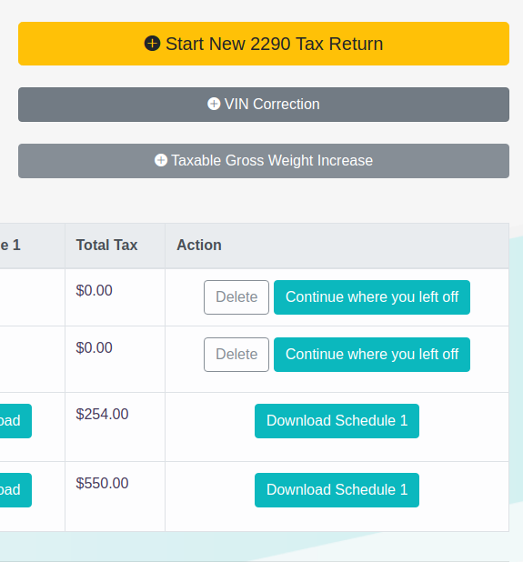Click the Action column header

199,246
